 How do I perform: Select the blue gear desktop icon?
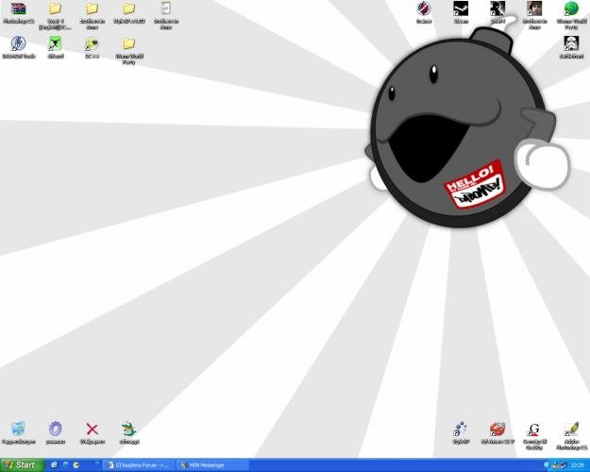click(x=55, y=430)
